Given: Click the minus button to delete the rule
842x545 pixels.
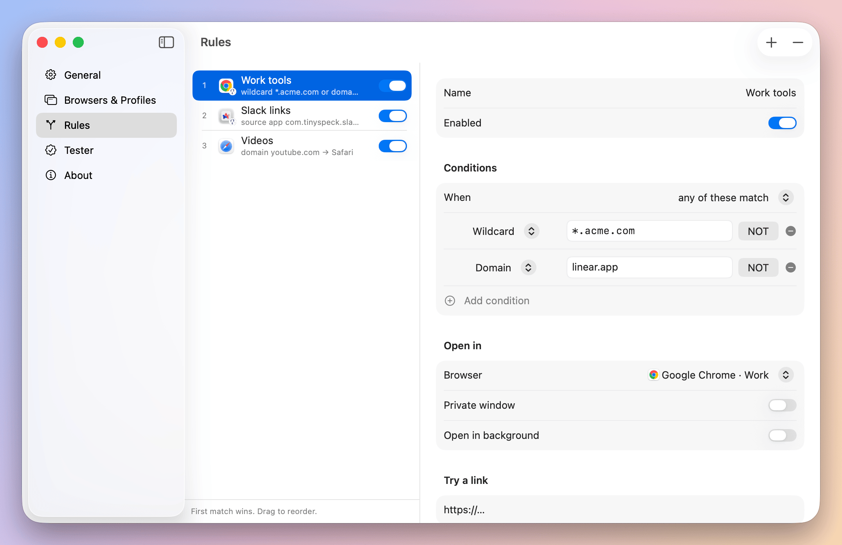Looking at the screenshot, I should (x=798, y=42).
